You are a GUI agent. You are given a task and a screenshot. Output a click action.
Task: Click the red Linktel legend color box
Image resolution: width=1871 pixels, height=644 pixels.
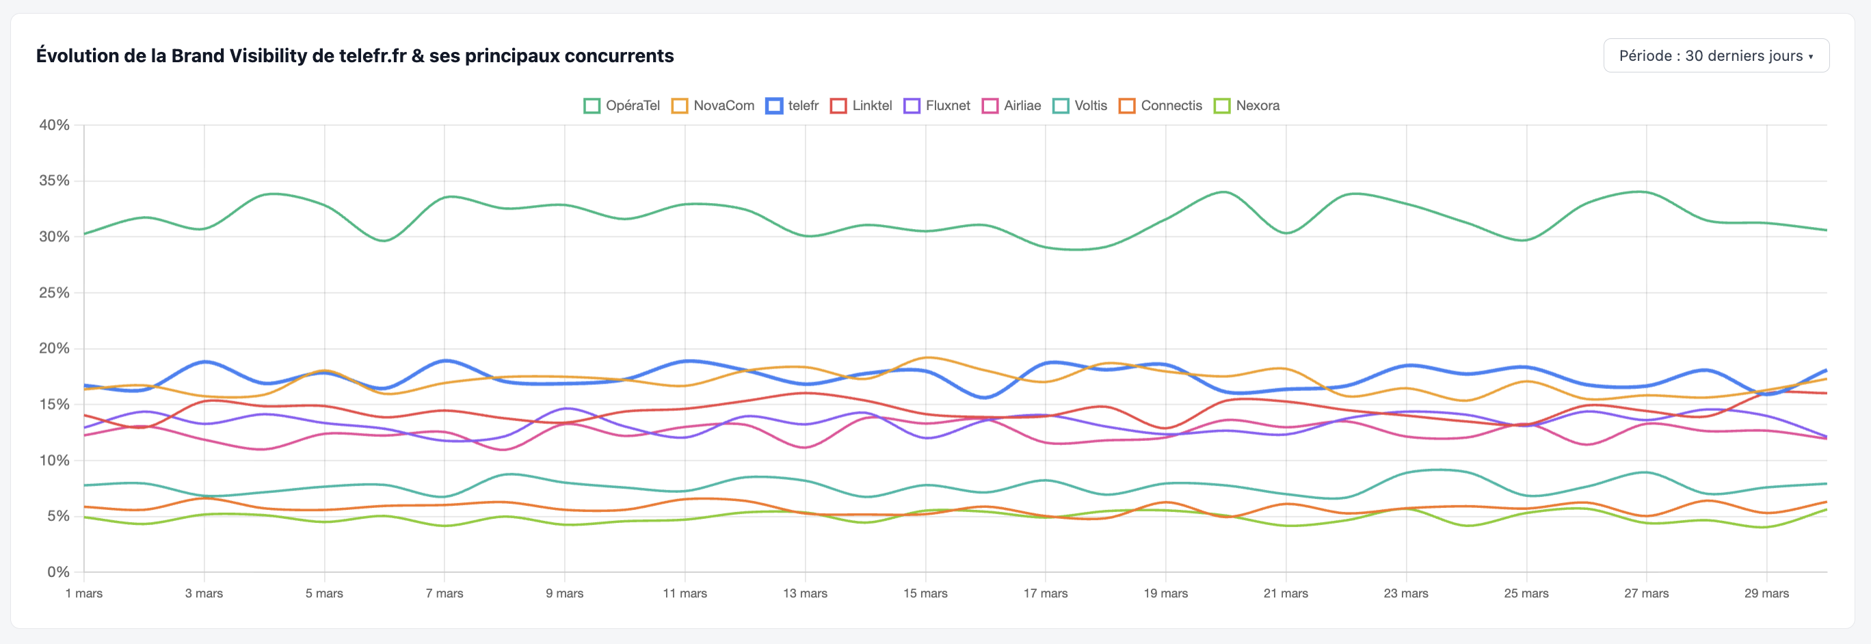pos(838,106)
